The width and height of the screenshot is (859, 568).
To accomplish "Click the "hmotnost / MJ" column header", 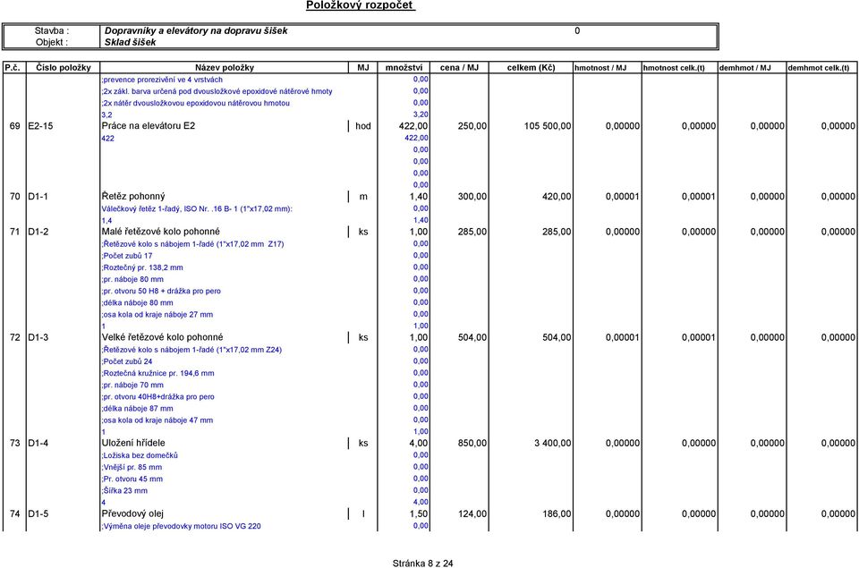I will pos(600,68).
